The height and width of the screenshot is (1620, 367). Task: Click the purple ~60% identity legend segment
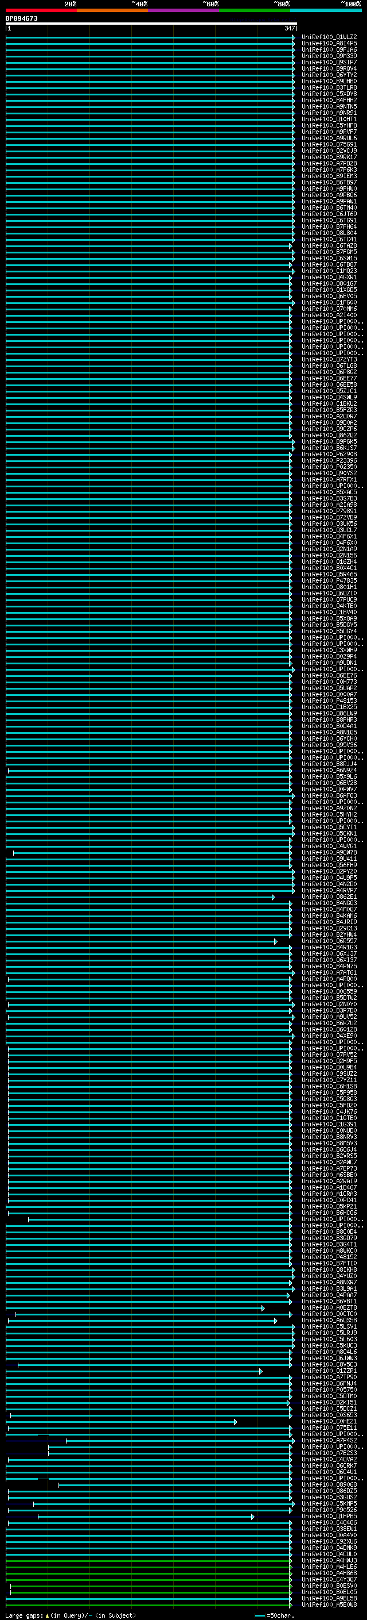point(183,10)
